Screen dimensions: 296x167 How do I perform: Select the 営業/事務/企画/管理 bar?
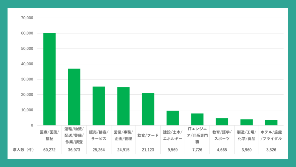pos(123,106)
